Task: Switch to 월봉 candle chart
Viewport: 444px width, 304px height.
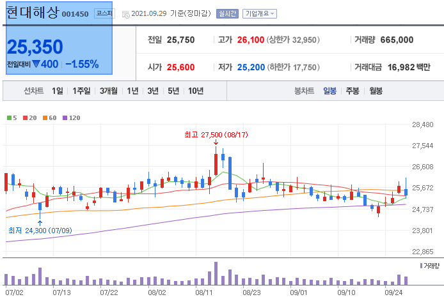Action: click(376, 91)
